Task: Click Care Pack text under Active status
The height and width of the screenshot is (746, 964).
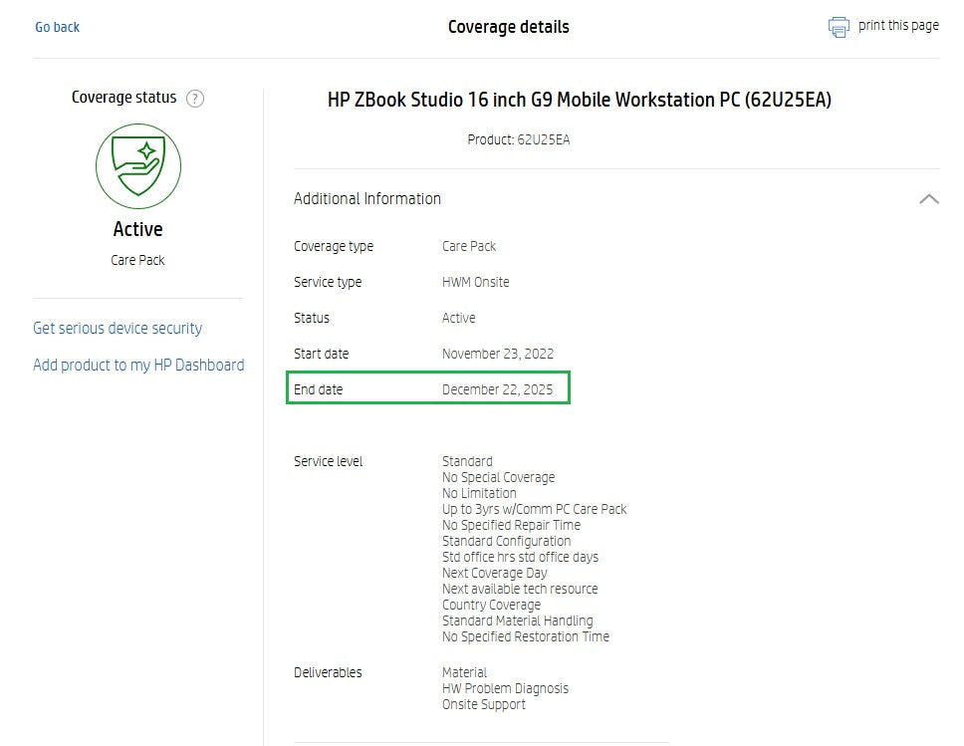Action: pos(137,260)
